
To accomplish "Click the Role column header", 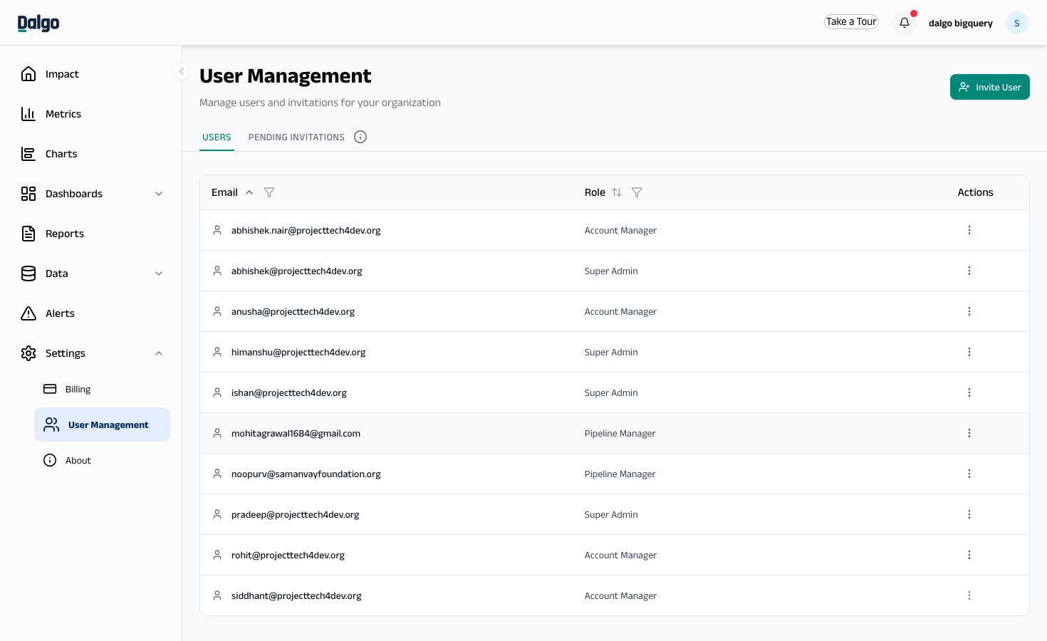I will pos(595,192).
